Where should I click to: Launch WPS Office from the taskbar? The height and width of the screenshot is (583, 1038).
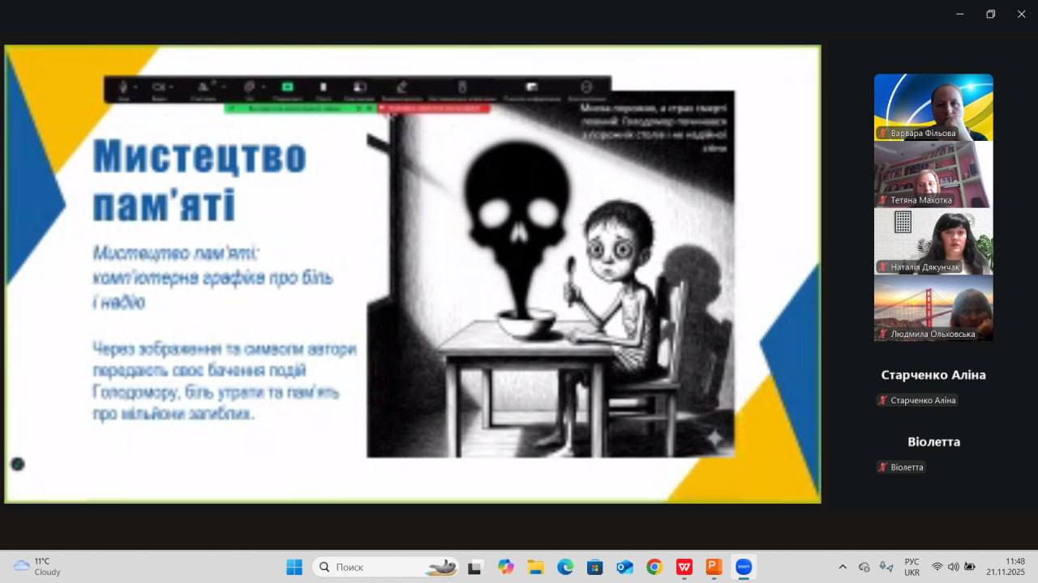pos(684,567)
